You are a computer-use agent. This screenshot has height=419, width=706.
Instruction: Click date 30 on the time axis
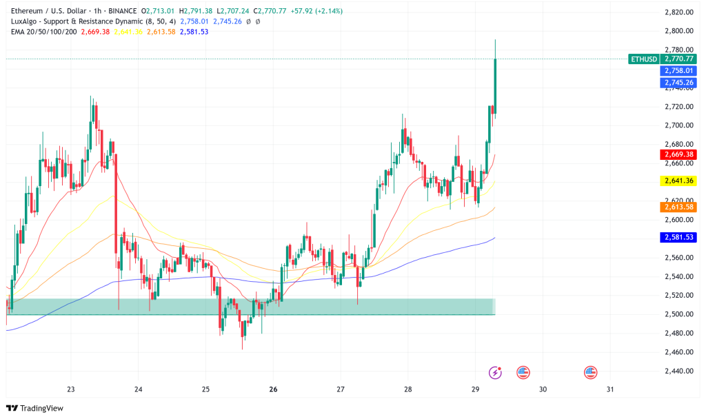[x=543, y=389]
